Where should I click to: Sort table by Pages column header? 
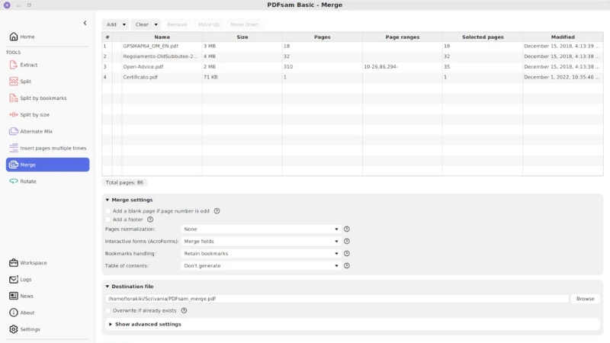[322, 37]
